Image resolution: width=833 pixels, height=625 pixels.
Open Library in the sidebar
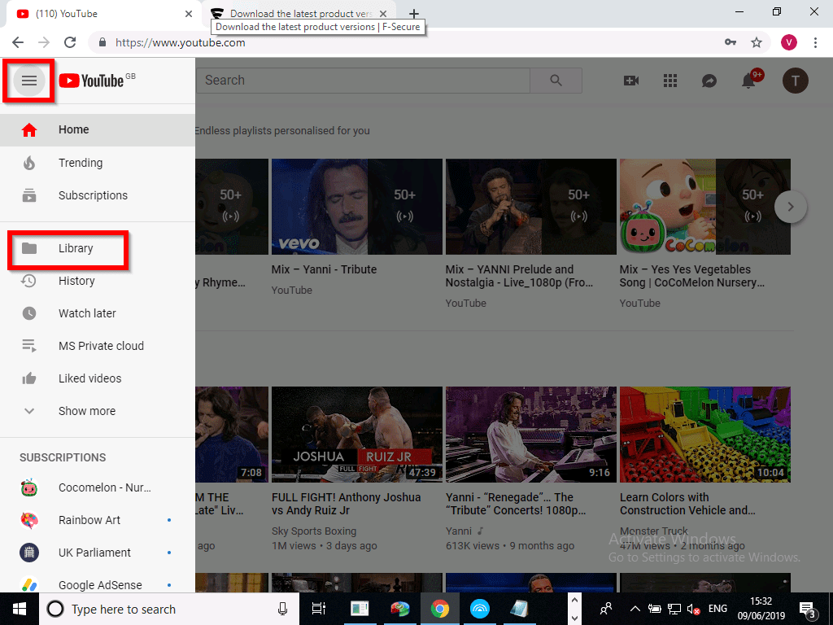click(98, 248)
